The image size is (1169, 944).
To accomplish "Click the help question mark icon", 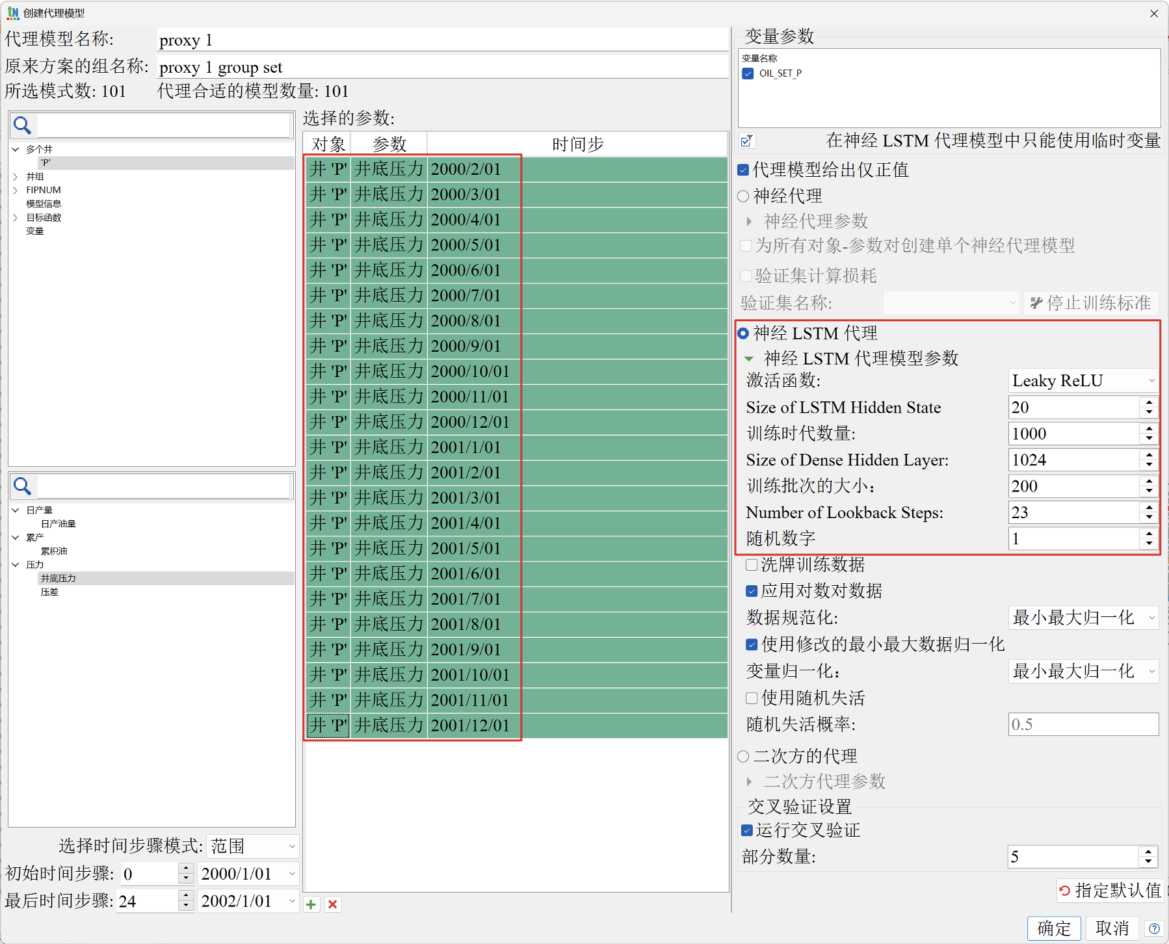I will (x=1154, y=928).
